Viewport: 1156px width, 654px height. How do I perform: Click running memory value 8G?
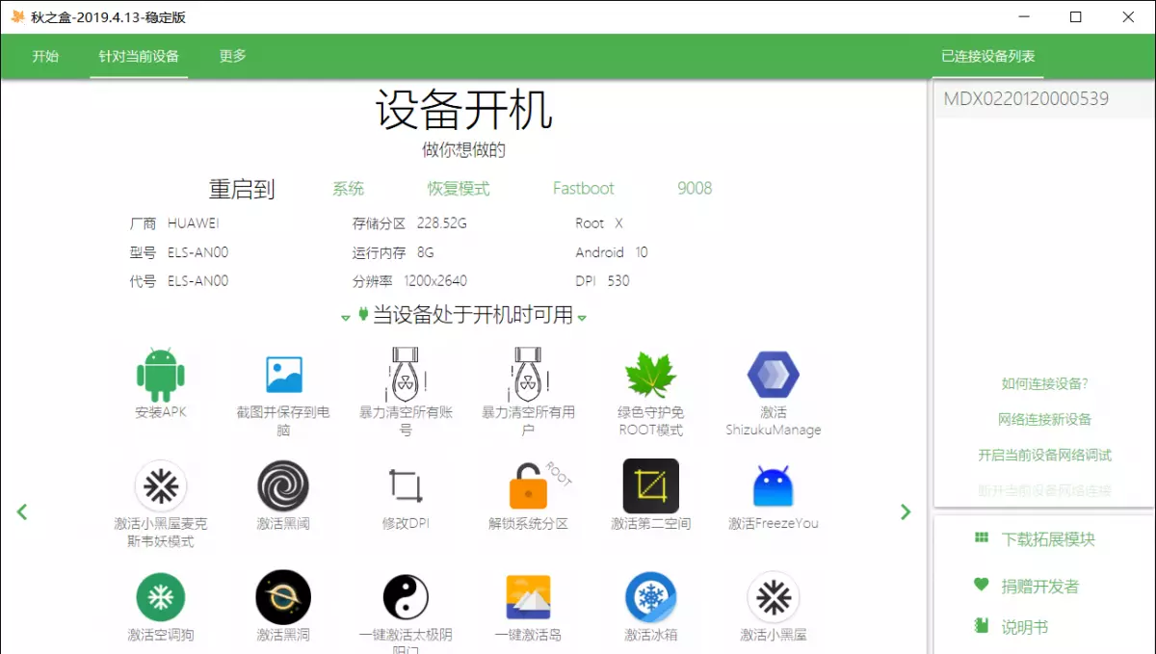pyautogui.click(x=425, y=252)
